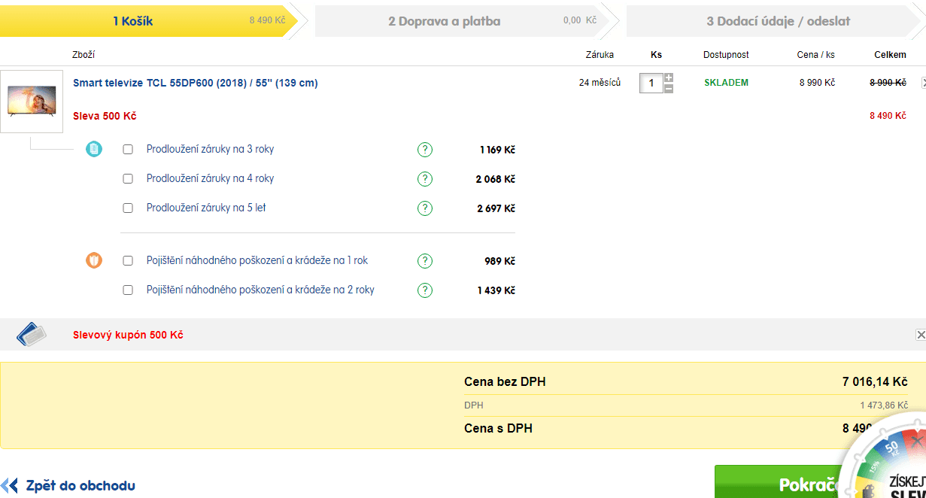Go to step 3 Dodací údaje / odeslat
Screen dimensions: 926x498
click(776, 21)
